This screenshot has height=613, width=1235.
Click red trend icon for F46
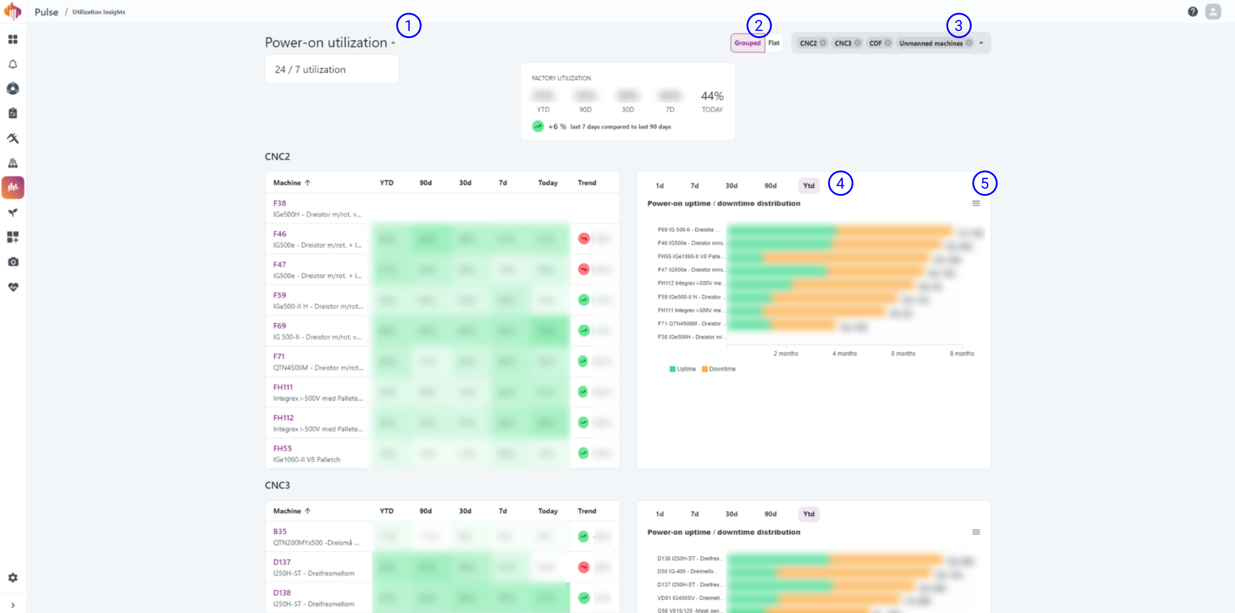click(584, 238)
